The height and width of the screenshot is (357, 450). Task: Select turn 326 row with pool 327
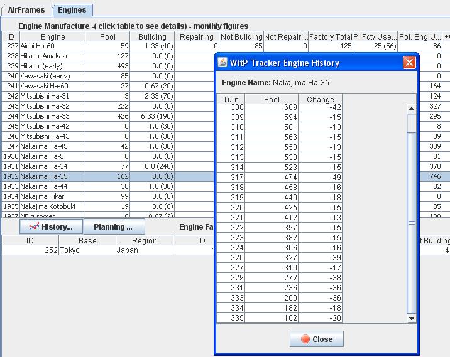pyautogui.click(x=279, y=258)
